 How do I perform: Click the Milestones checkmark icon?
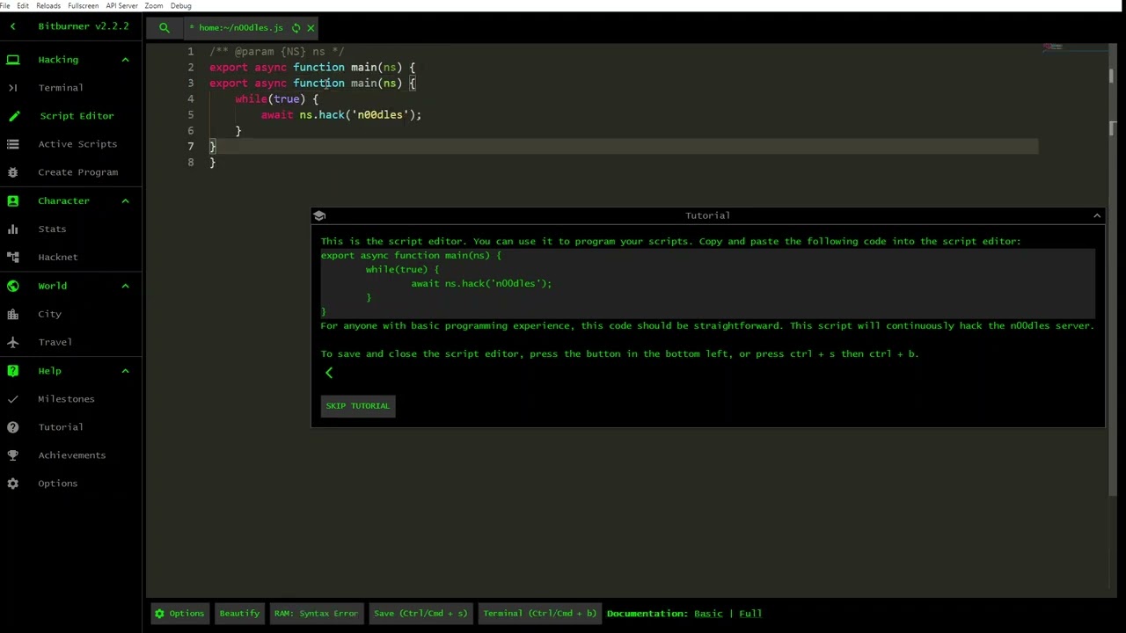[x=13, y=399]
